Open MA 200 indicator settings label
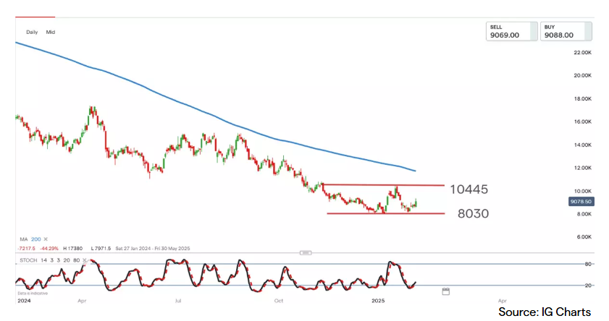The image size is (609, 321). click(x=30, y=239)
